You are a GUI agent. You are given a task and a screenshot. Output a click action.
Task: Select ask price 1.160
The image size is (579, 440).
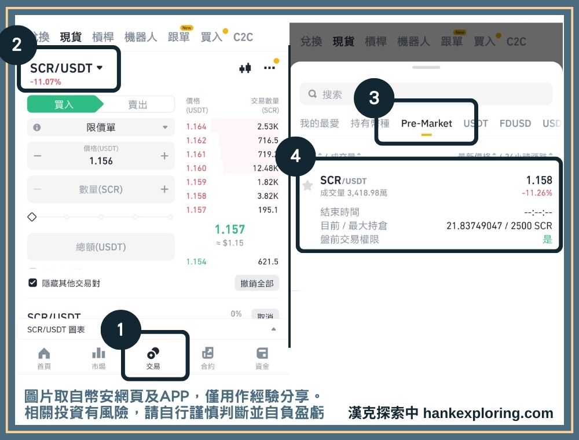tap(196, 168)
